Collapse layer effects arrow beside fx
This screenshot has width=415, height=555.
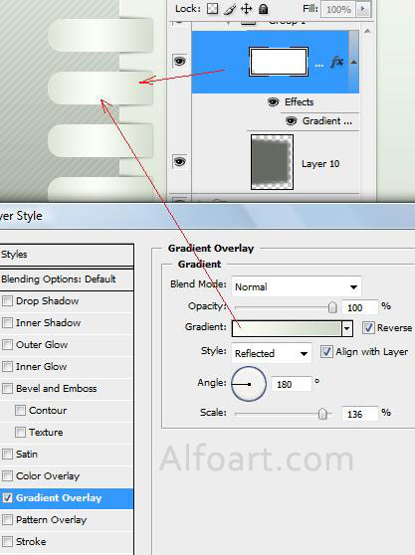353,62
